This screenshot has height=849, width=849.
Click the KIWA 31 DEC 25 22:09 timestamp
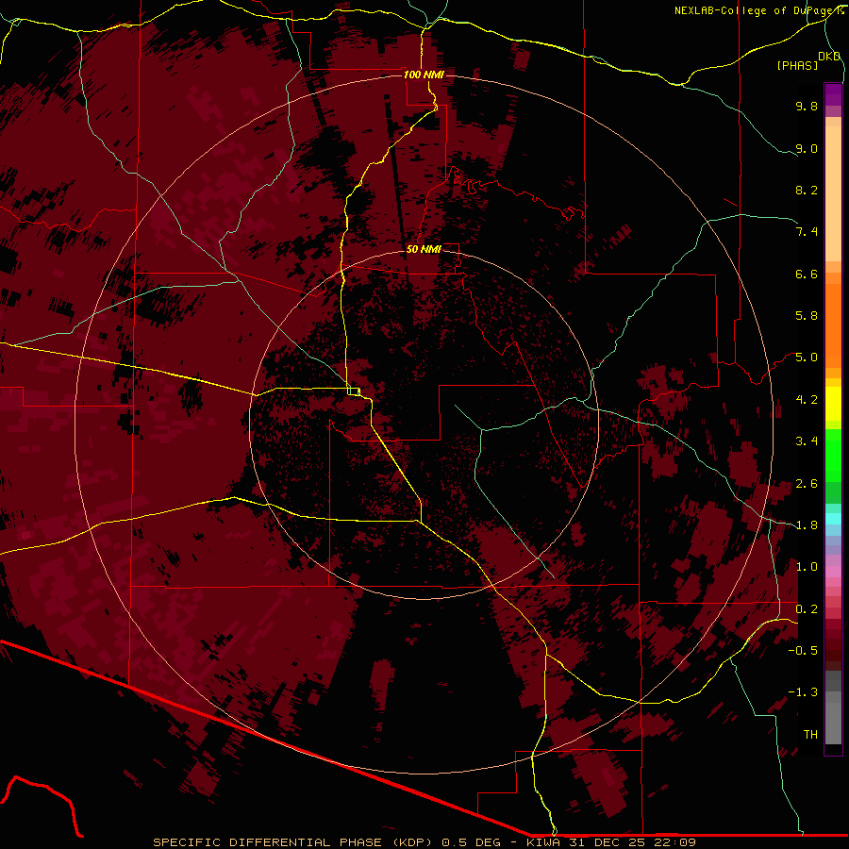(x=611, y=842)
